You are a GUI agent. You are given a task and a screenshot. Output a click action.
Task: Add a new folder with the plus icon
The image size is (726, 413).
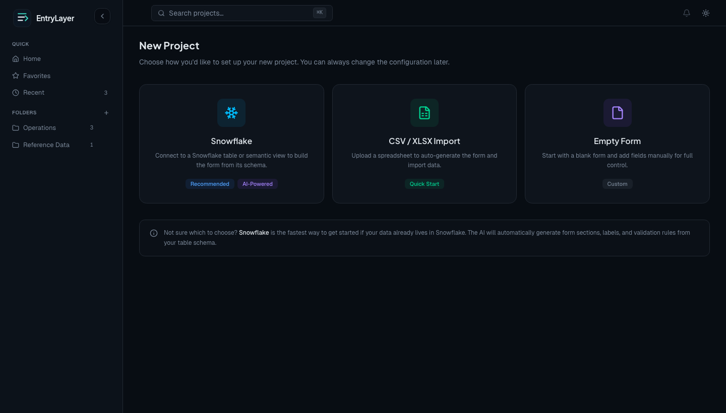pyautogui.click(x=106, y=113)
